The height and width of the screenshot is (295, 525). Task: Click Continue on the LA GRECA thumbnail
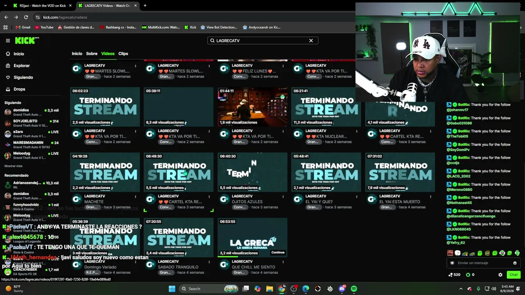pos(278,252)
